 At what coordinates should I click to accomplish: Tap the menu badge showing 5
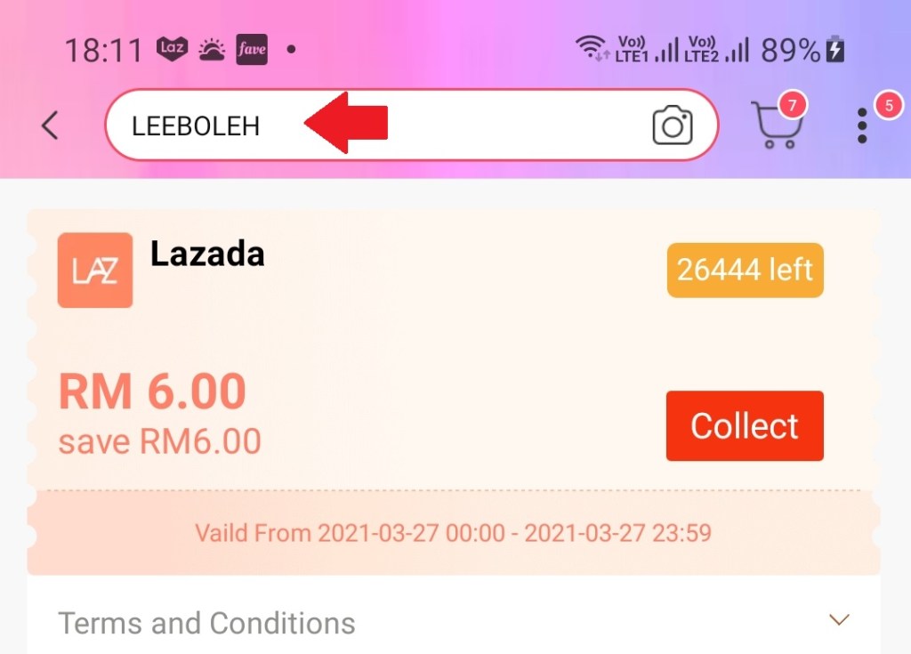tap(889, 105)
